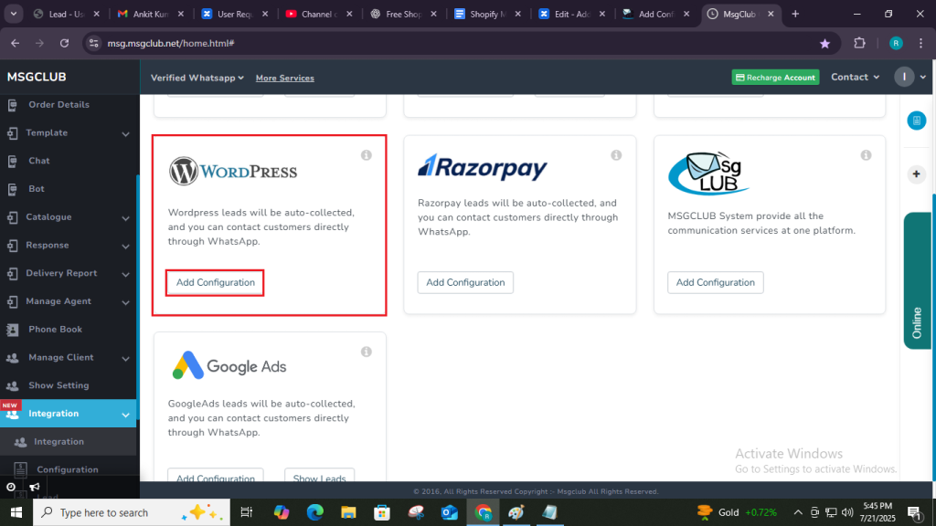
Task: Launch Microsoft Edge from the taskbar
Action: coord(314,512)
